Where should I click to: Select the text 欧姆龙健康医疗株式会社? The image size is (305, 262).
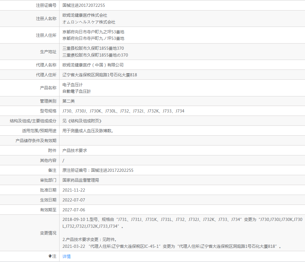point(84,15)
